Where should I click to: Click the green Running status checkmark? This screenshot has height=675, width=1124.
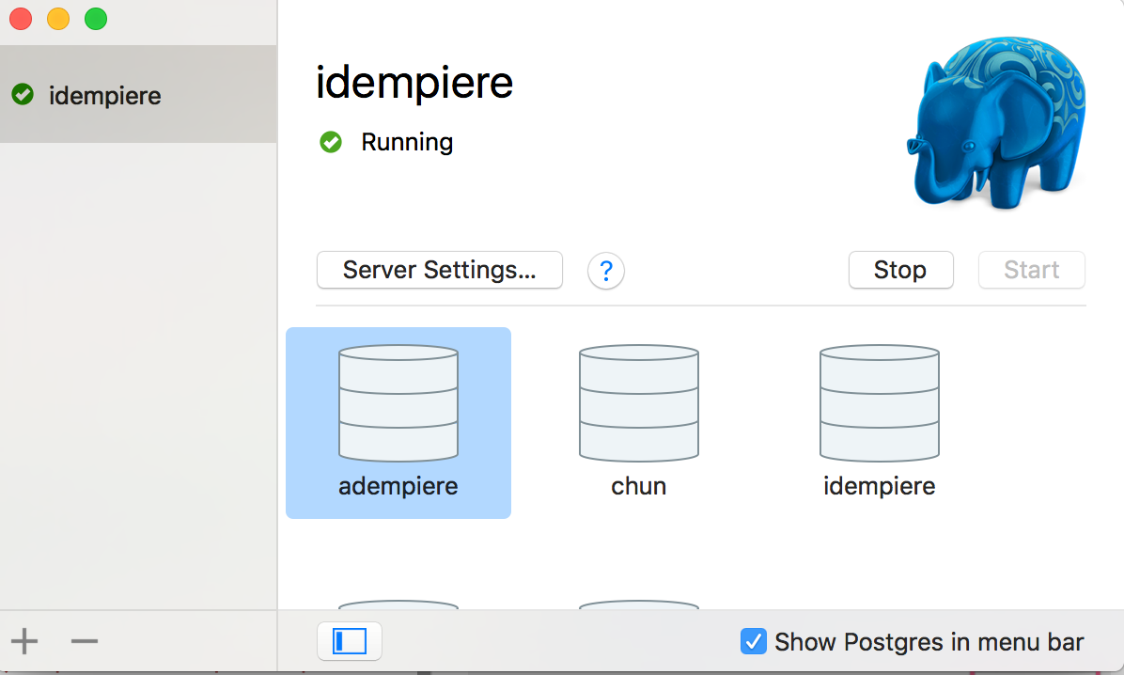tap(331, 142)
